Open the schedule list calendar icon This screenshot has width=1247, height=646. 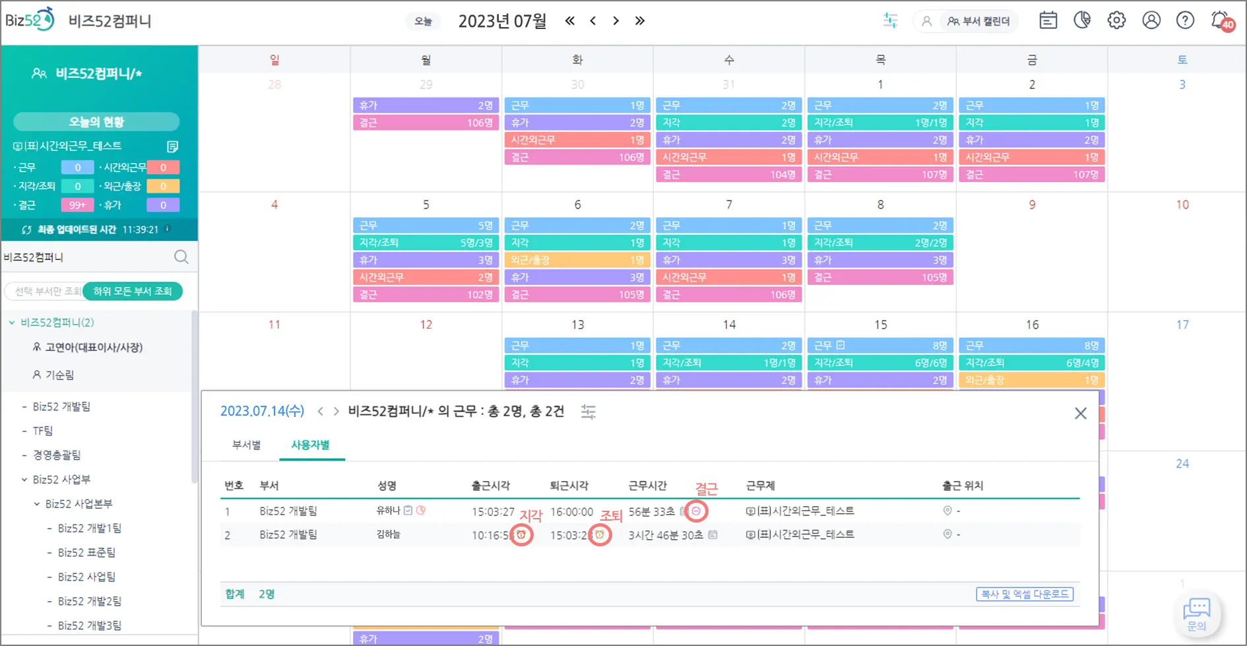1048,20
